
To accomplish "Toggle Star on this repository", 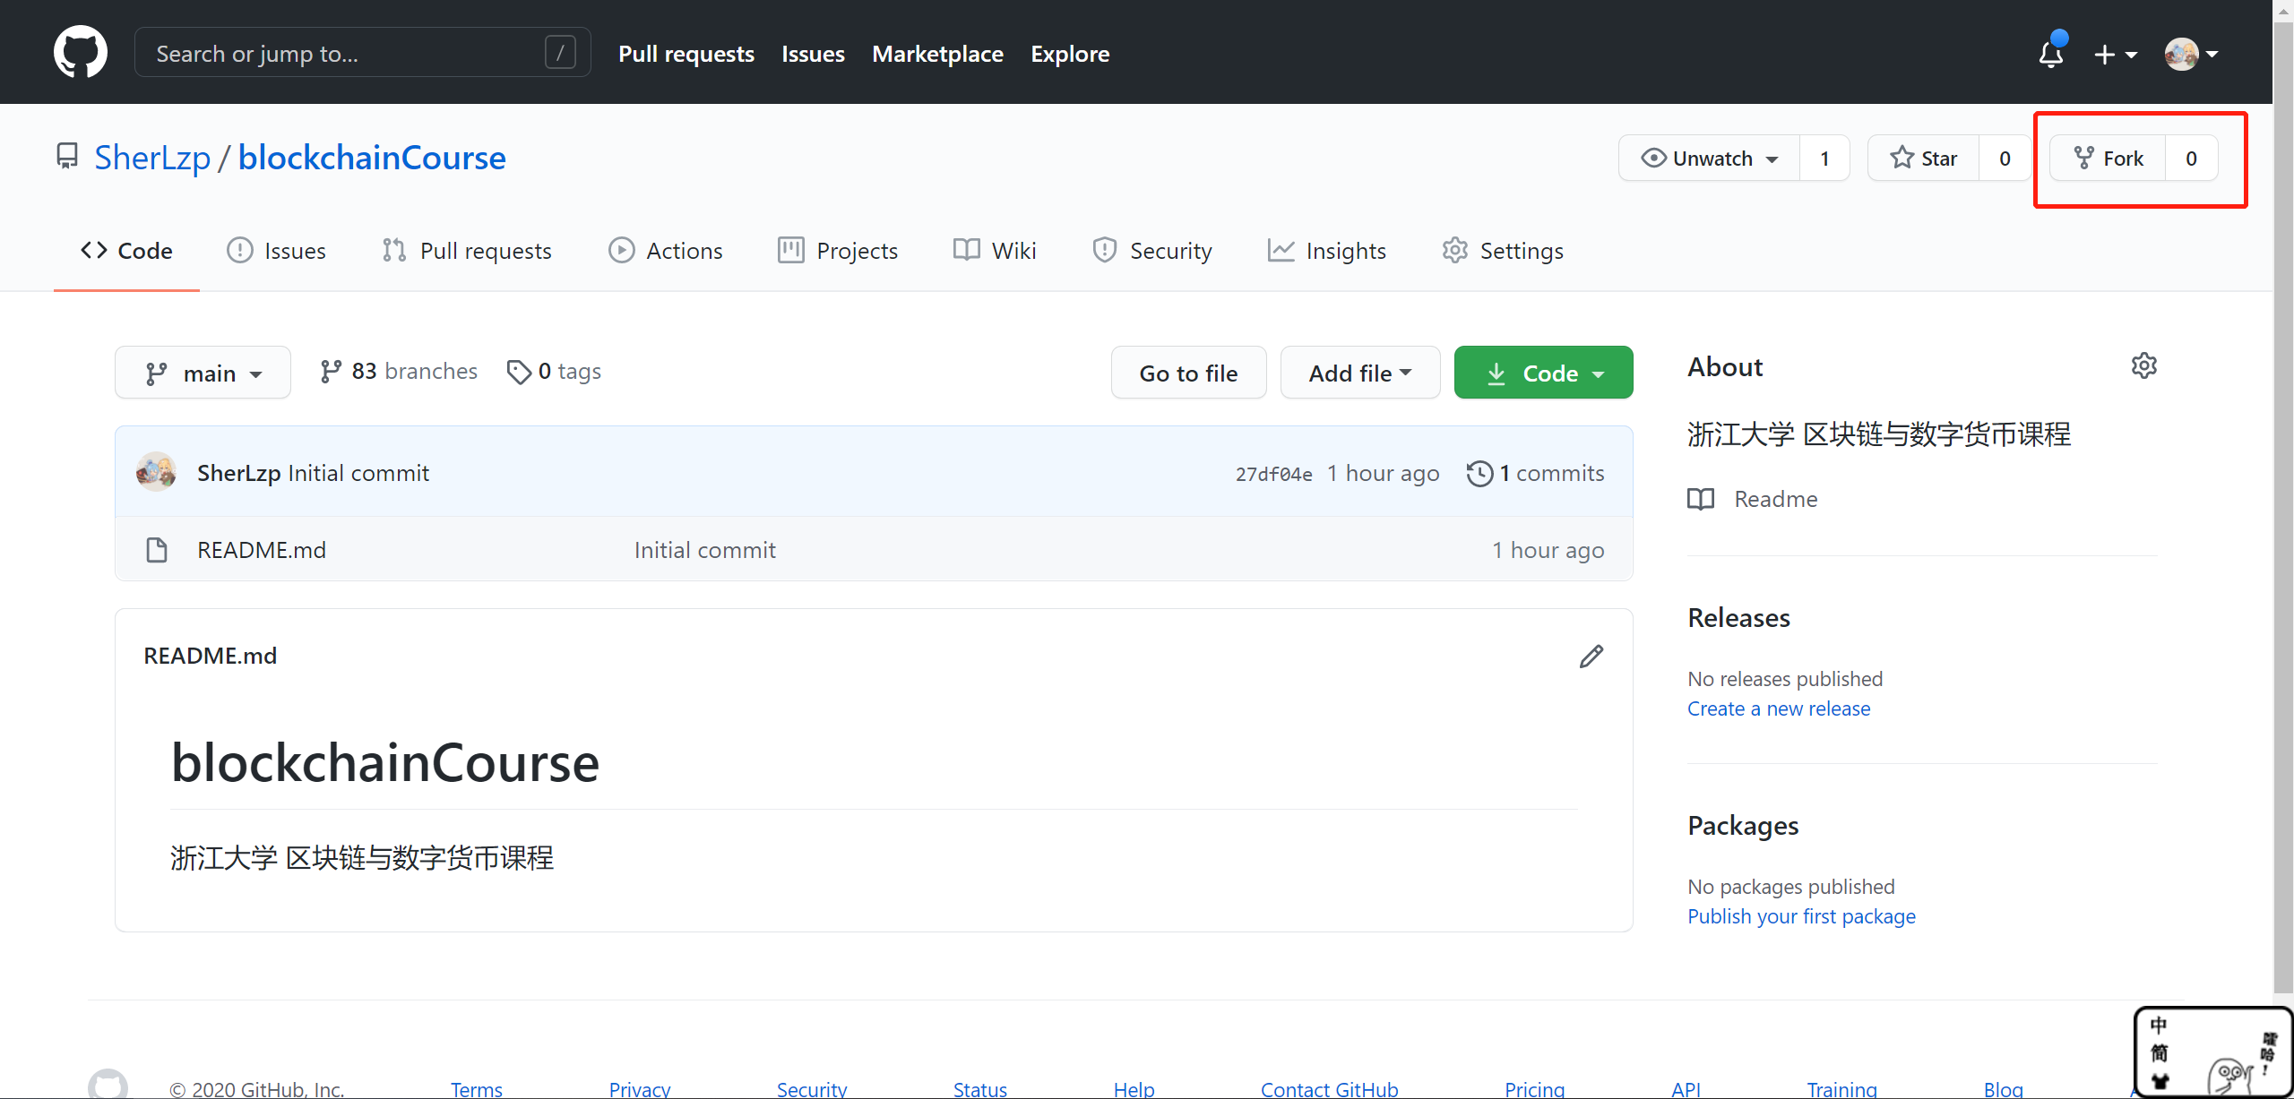I will click(x=1924, y=159).
